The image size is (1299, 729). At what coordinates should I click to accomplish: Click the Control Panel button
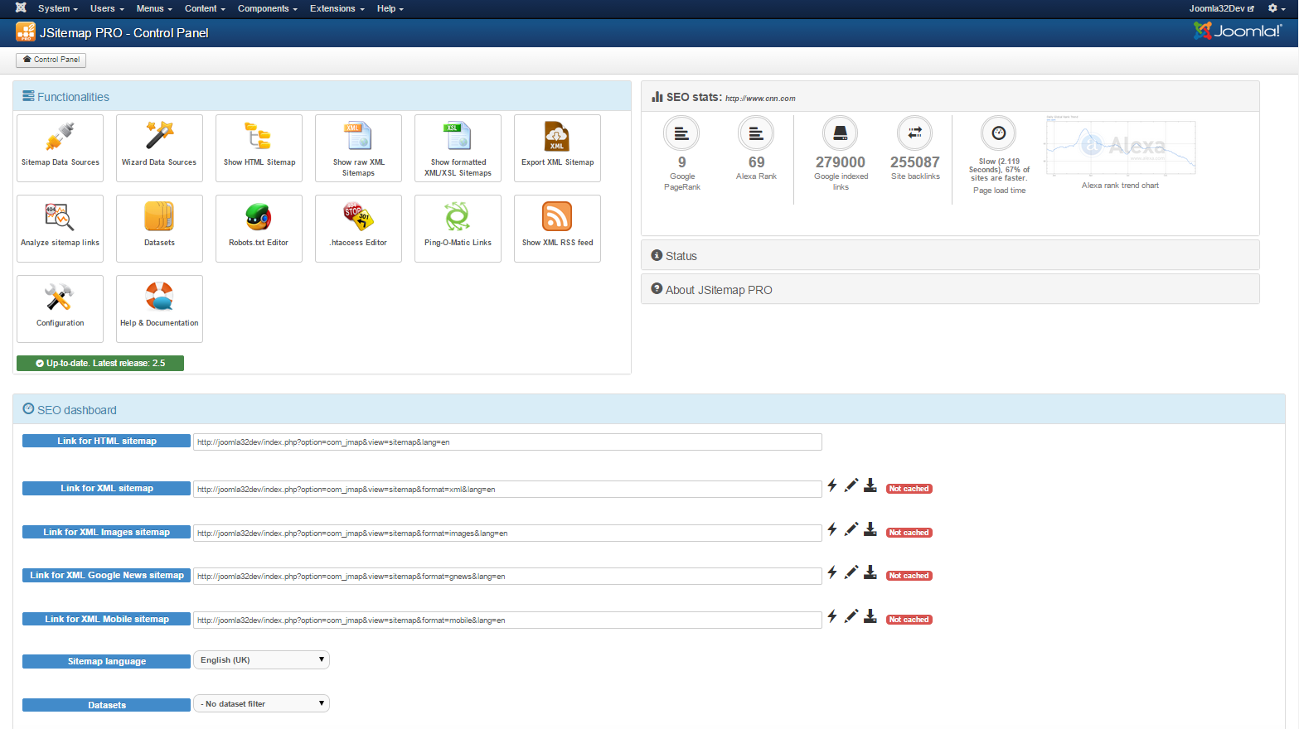pyautogui.click(x=51, y=60)
